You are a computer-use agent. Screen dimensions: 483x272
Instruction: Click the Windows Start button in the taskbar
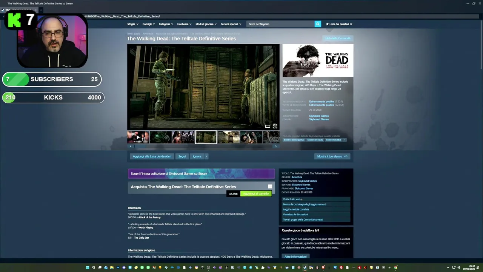click(x=88, y=267)
